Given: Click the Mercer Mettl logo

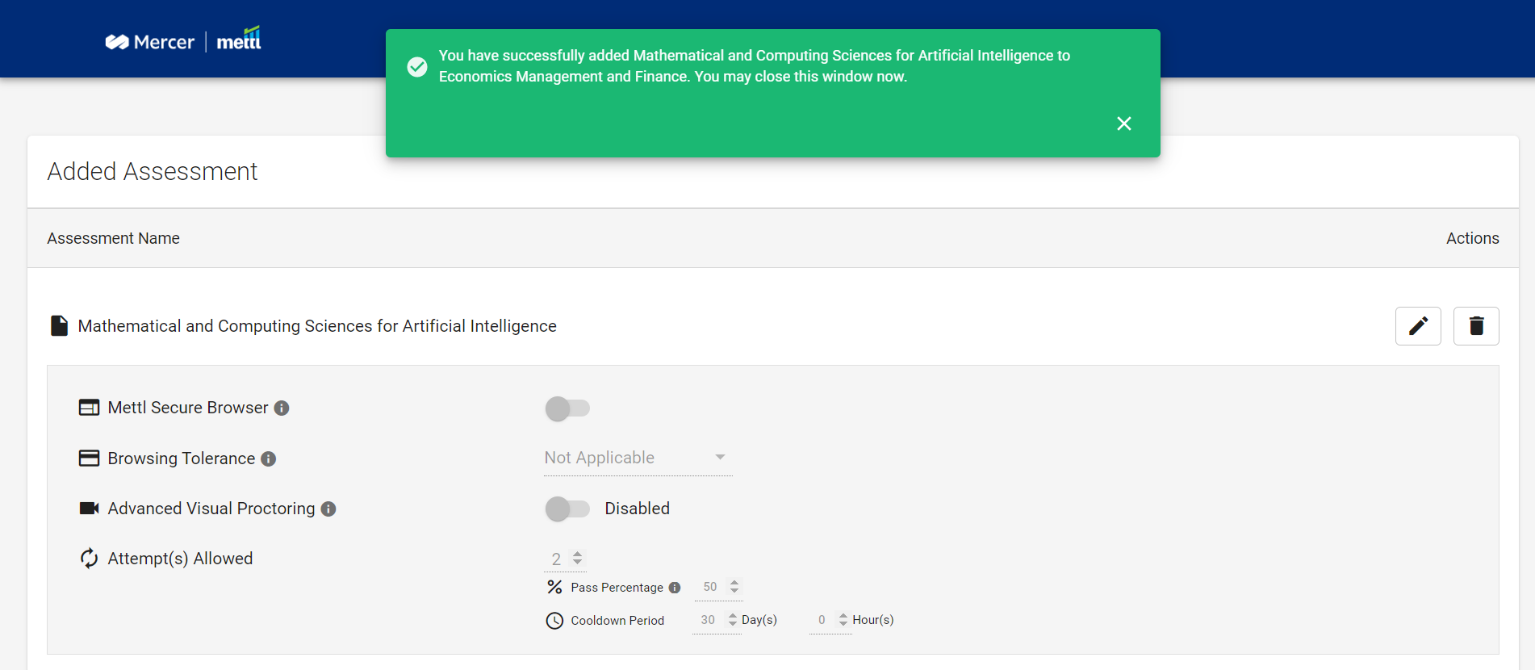Looking at the screenshot, I should pyautogui.click(x=183, y=40).
